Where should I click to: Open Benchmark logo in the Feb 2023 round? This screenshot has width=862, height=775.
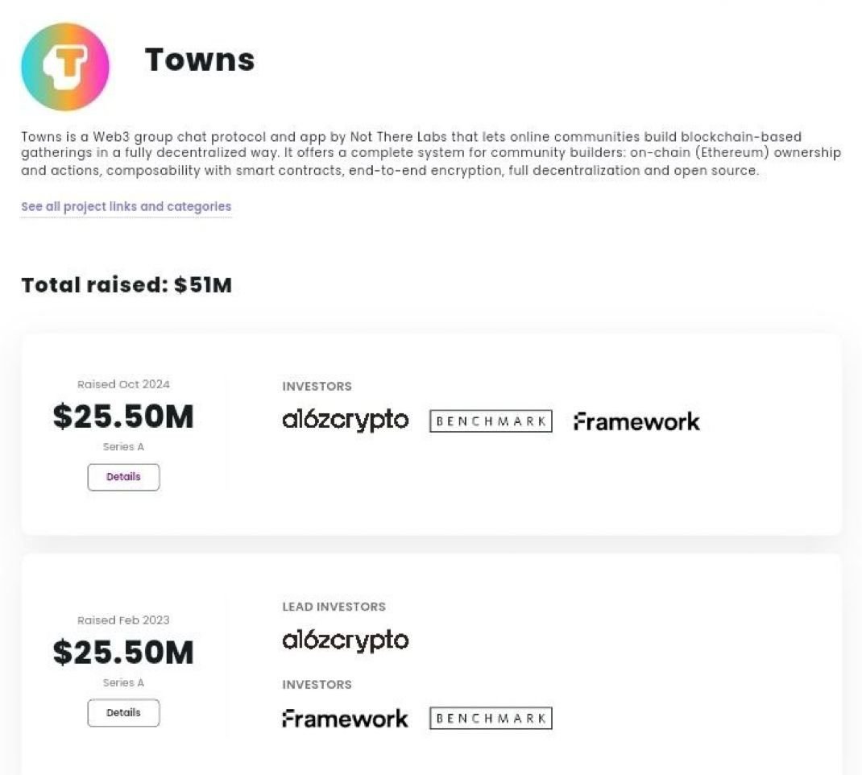point(490,717)
